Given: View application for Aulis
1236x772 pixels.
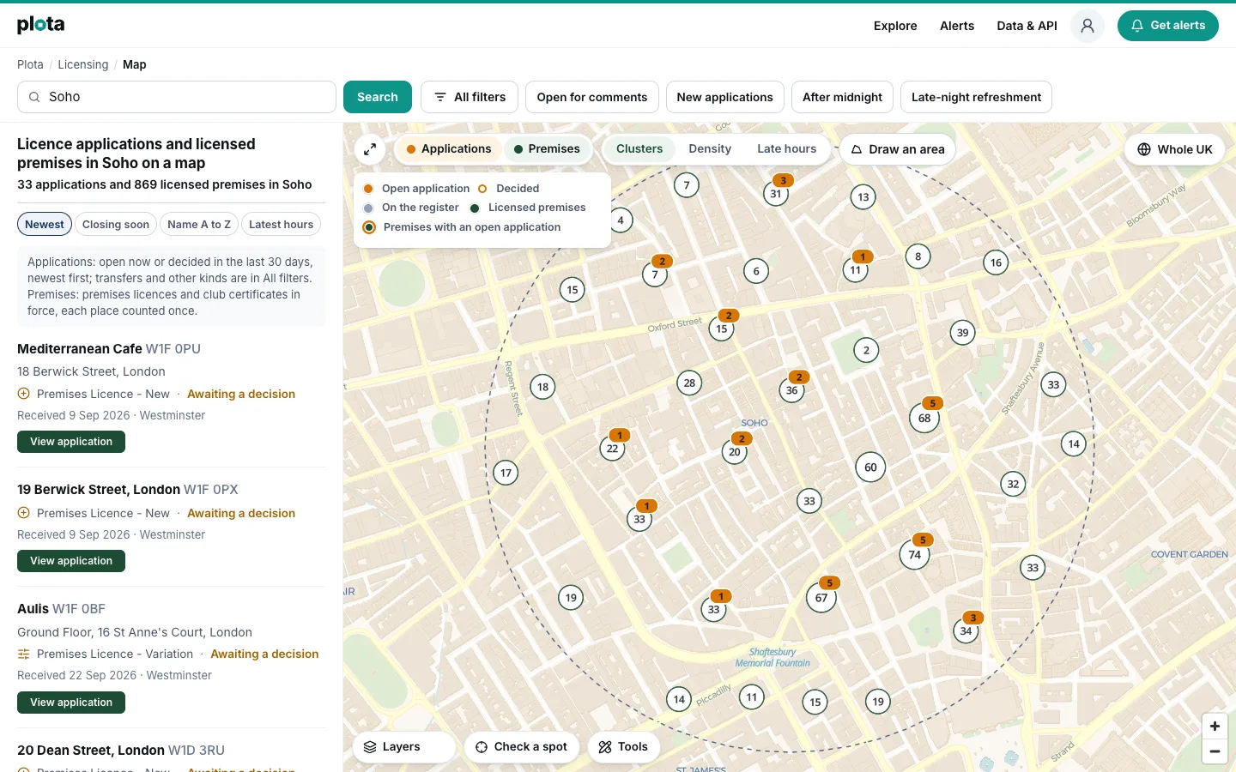Looking at the screenshot, I should coord(71,703).
